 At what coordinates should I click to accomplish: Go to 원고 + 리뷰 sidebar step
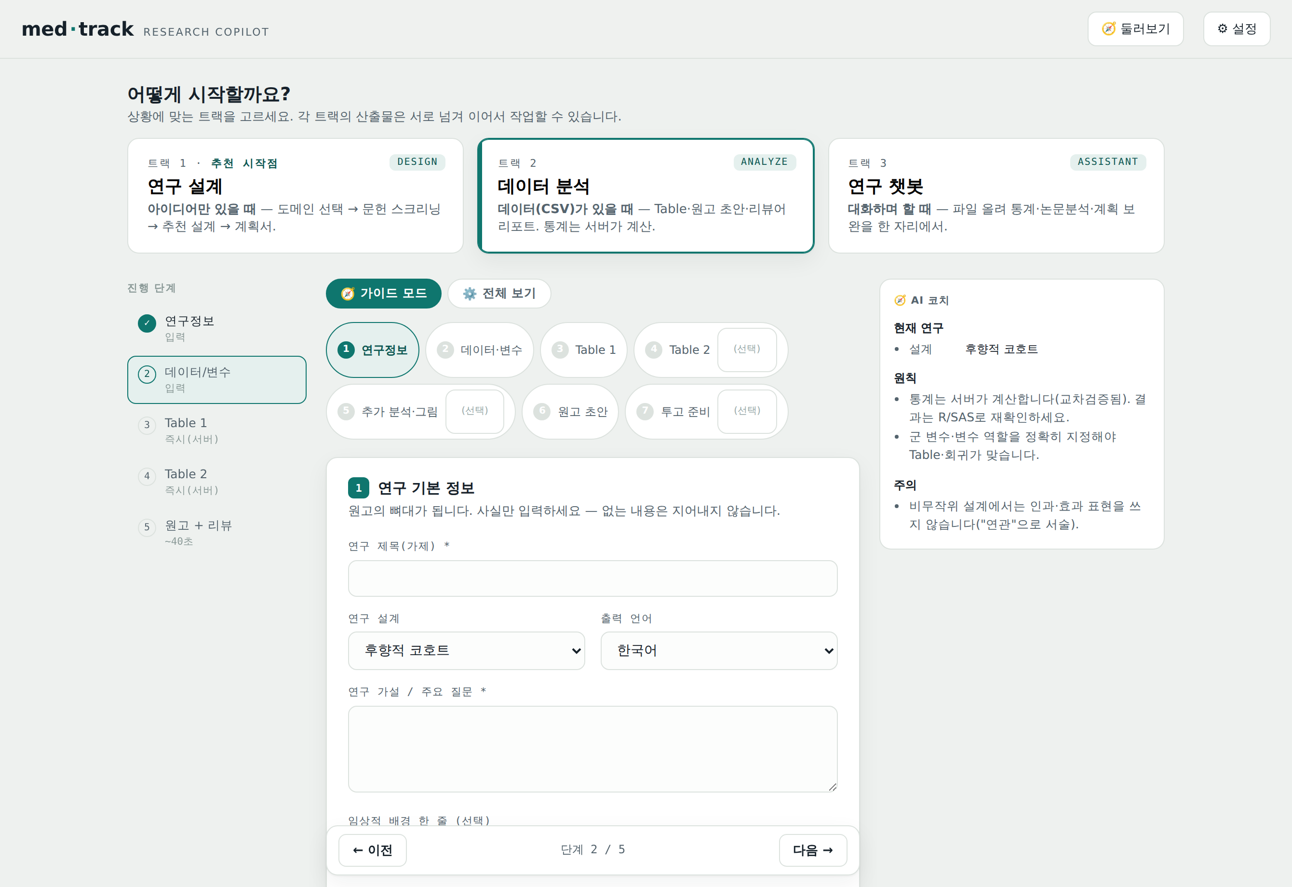point(217,533)
